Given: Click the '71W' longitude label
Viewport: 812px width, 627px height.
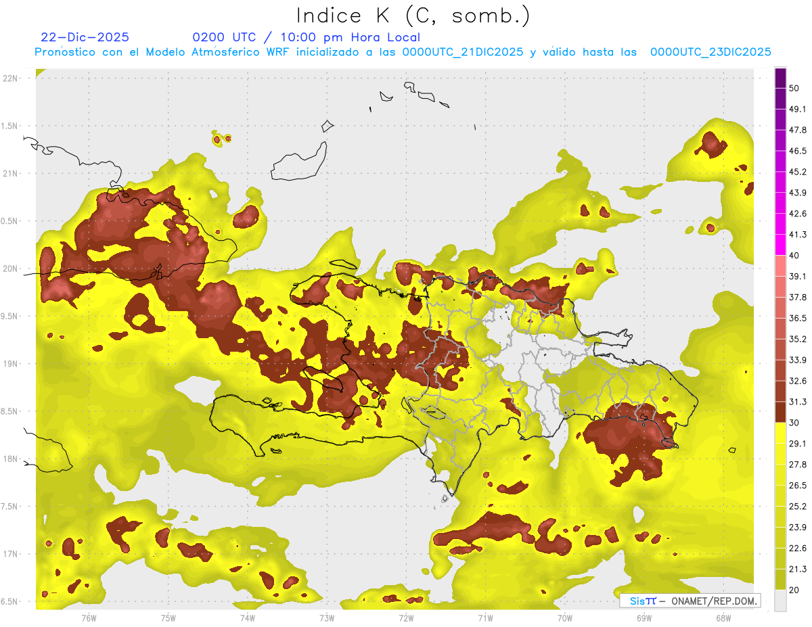Looking at the screenshot, I should click(485, 618).
